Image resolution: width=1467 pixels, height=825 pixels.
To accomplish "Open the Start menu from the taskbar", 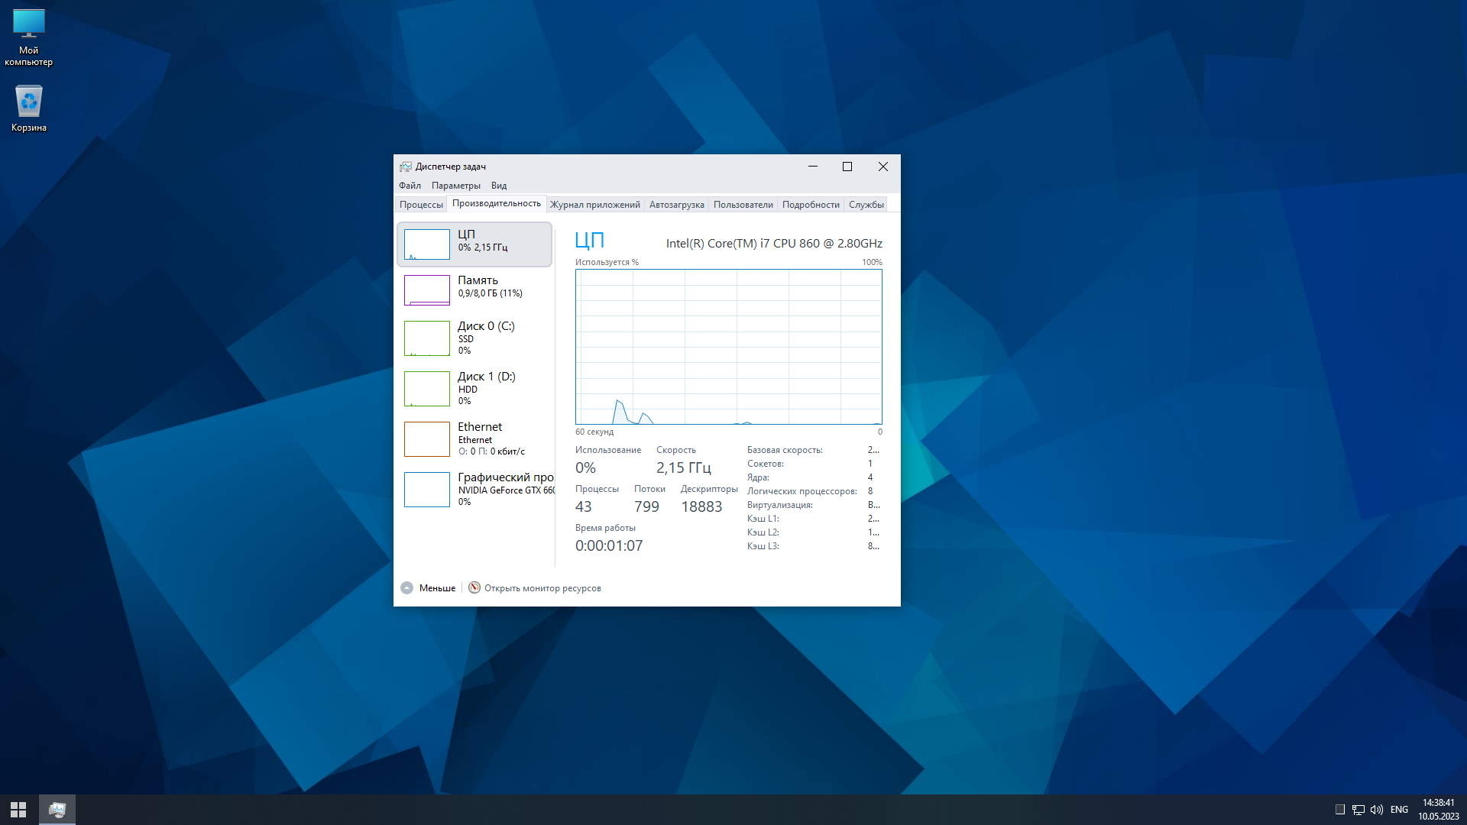I will (x=17, y=809).
